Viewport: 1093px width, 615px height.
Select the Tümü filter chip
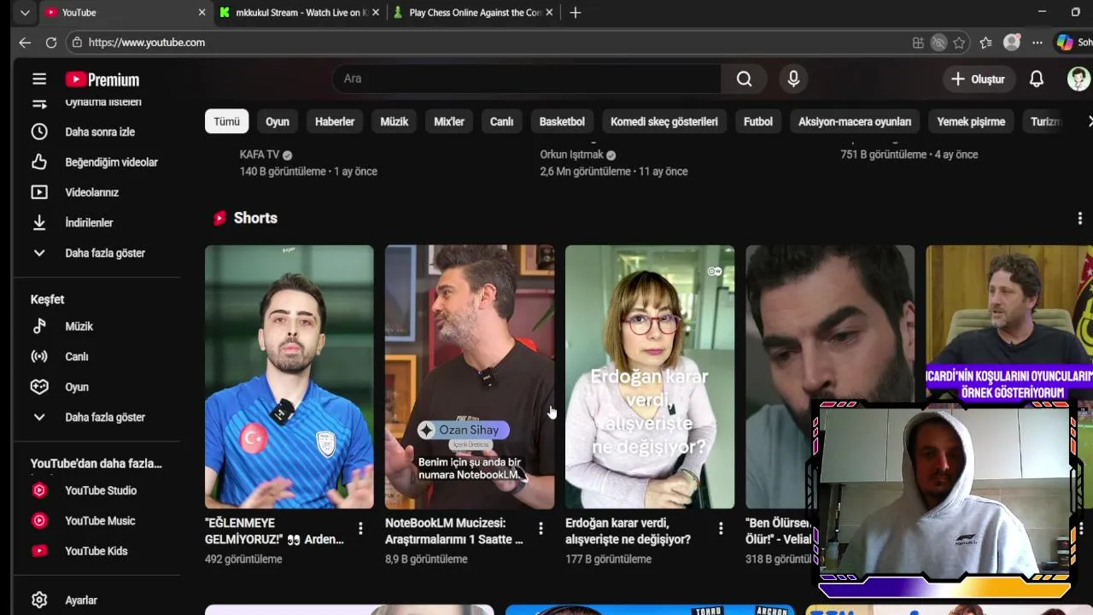pos(226,121)
